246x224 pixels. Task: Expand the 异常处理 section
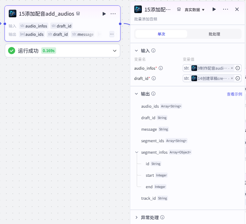(x=136, y=217)
